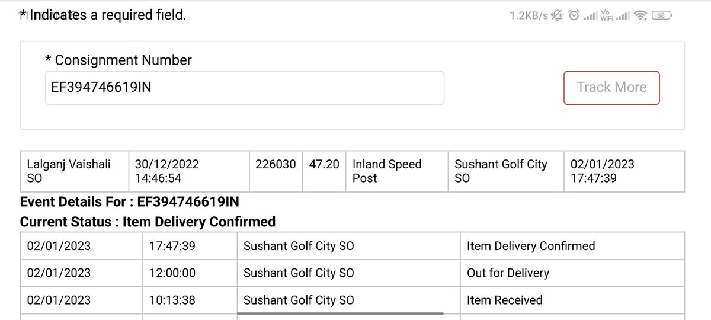Select 'Current Status : Item Delivery Confirmed' text

[148, 222]
